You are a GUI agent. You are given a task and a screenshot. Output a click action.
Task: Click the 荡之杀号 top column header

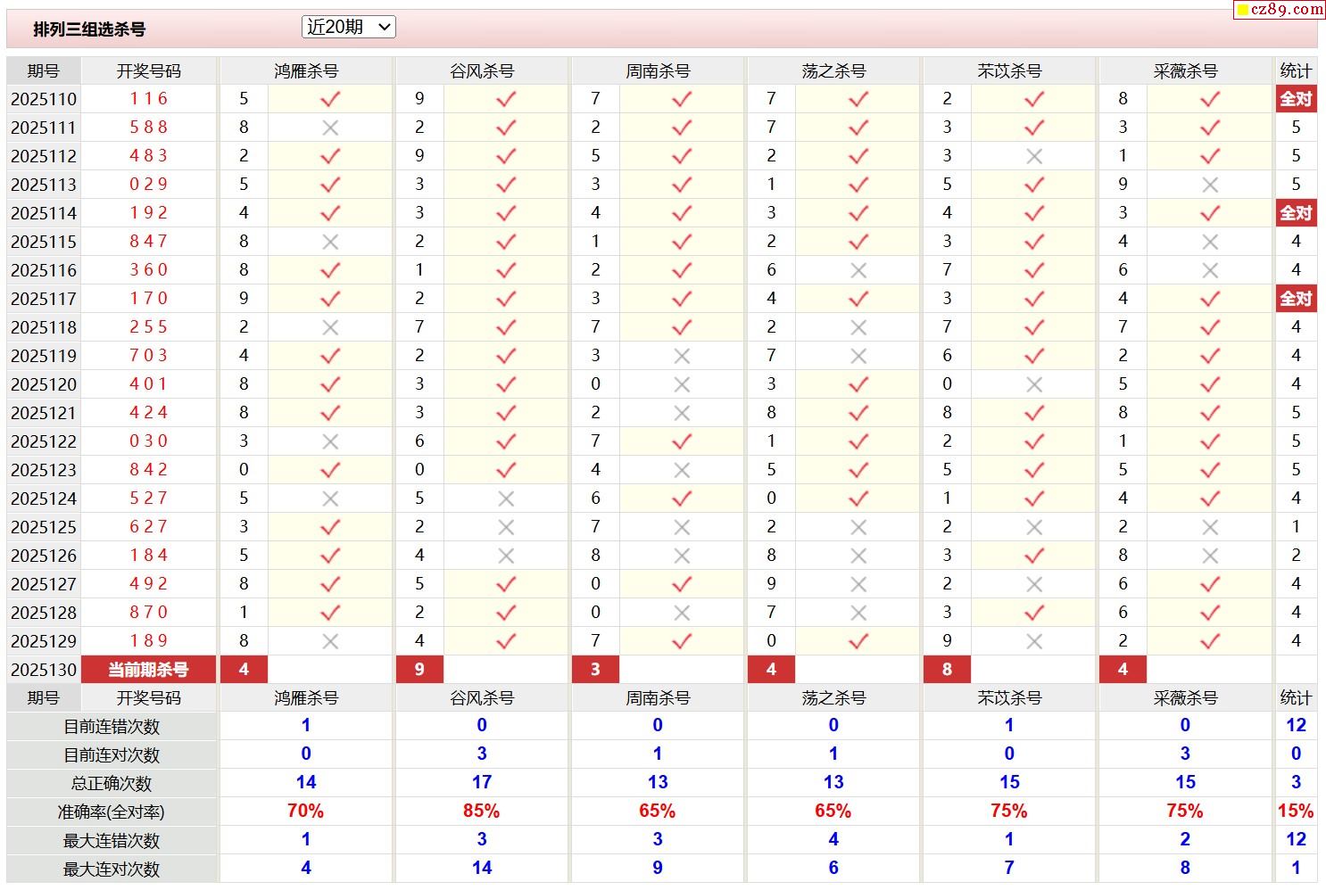(833, 70)
